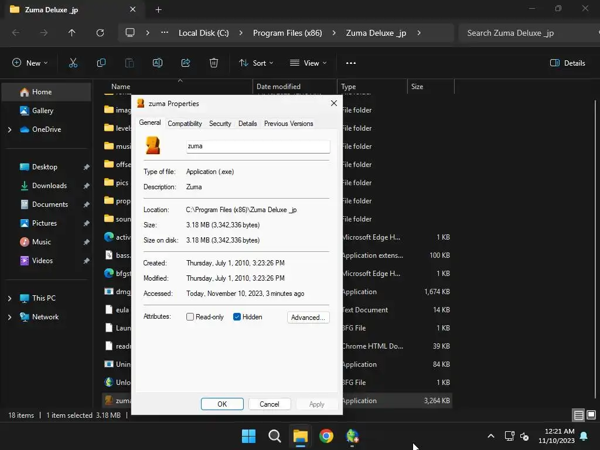Uncheck the Hidden attribute checkbox
Screen dimensions: 600x450
click(x=237, y=317)
